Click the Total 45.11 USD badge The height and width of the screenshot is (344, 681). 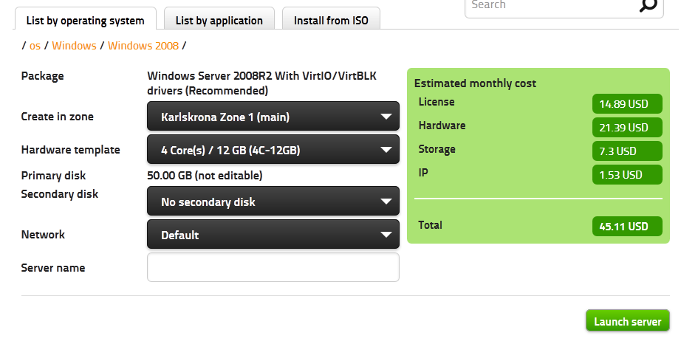tap(627, 227)
